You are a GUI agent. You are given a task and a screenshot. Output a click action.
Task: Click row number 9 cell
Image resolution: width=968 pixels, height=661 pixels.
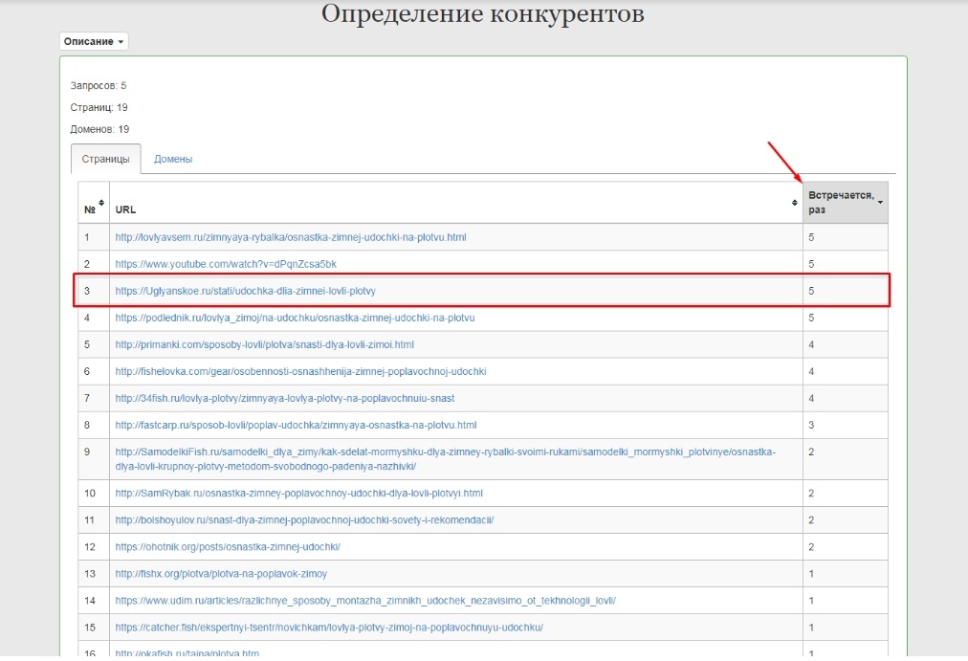coord(94,459)
